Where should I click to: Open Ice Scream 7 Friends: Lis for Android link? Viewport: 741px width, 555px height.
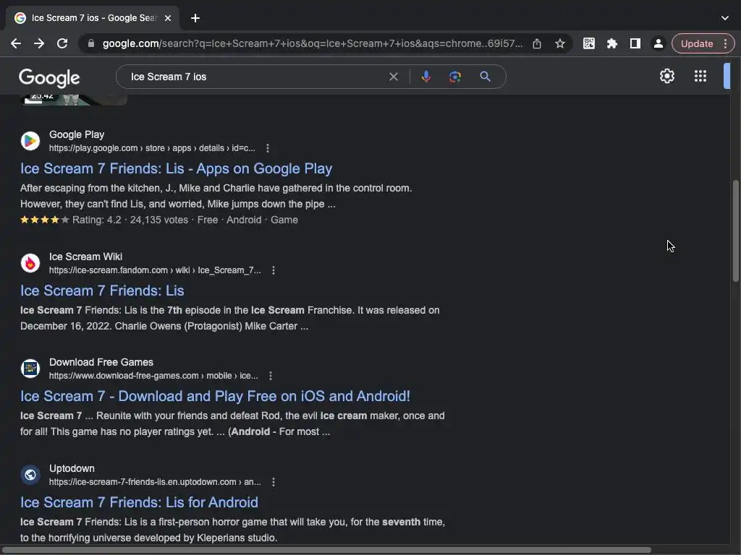coord(139,503)
